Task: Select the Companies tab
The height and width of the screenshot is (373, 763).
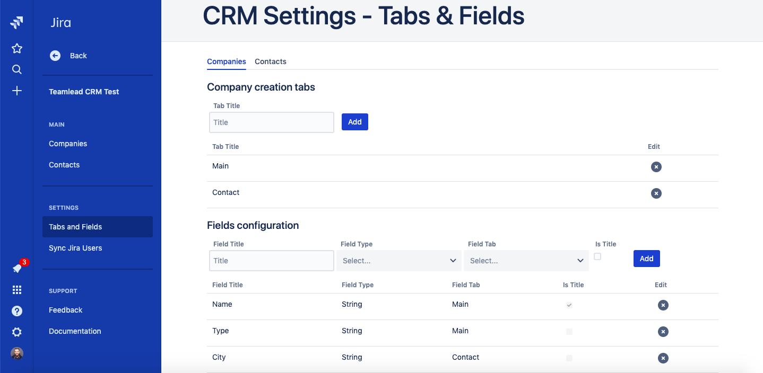Action: (x=227, y=61)
